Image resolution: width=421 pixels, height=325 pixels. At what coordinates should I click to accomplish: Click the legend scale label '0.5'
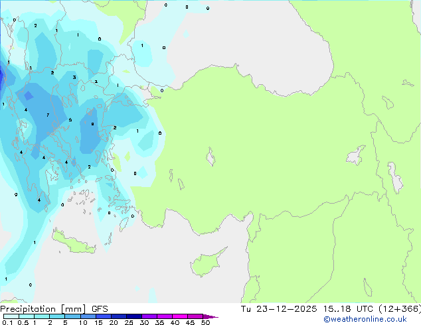23,322
